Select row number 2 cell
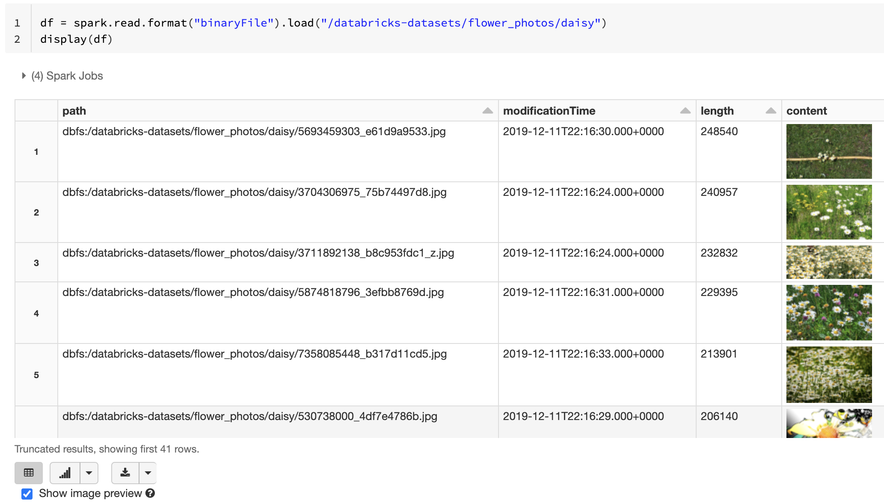 point(36,212)
